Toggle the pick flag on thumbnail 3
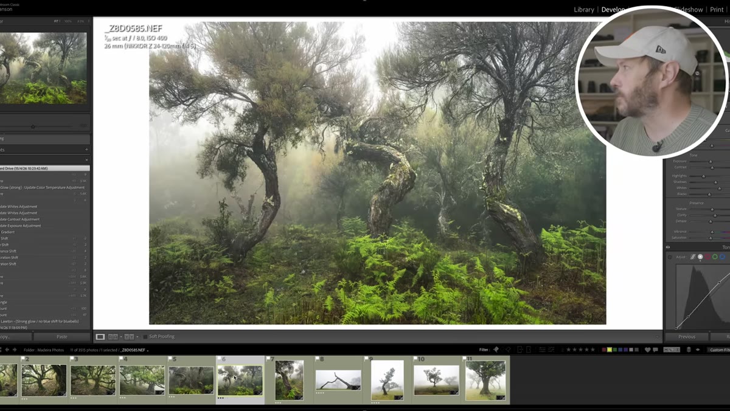This screenshot has height=411, width=730. point(72,359)
